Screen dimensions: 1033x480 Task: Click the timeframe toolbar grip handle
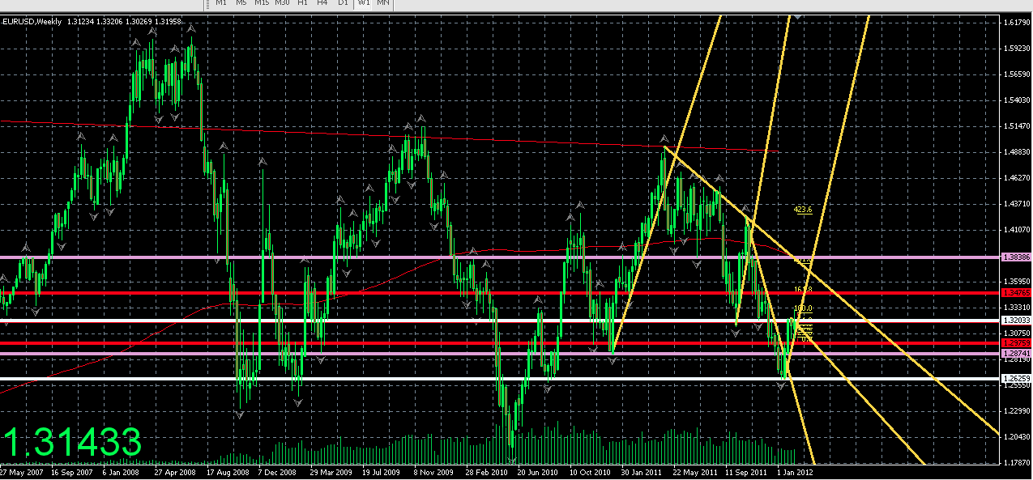(x=206, y=3)
